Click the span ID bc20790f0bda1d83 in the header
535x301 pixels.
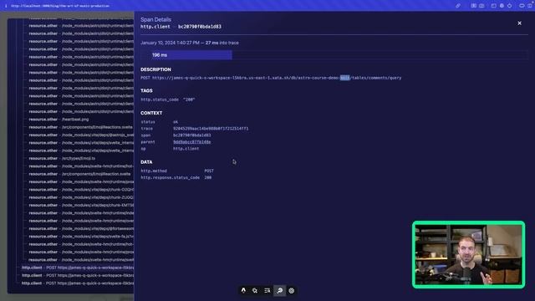pos(200,27)
